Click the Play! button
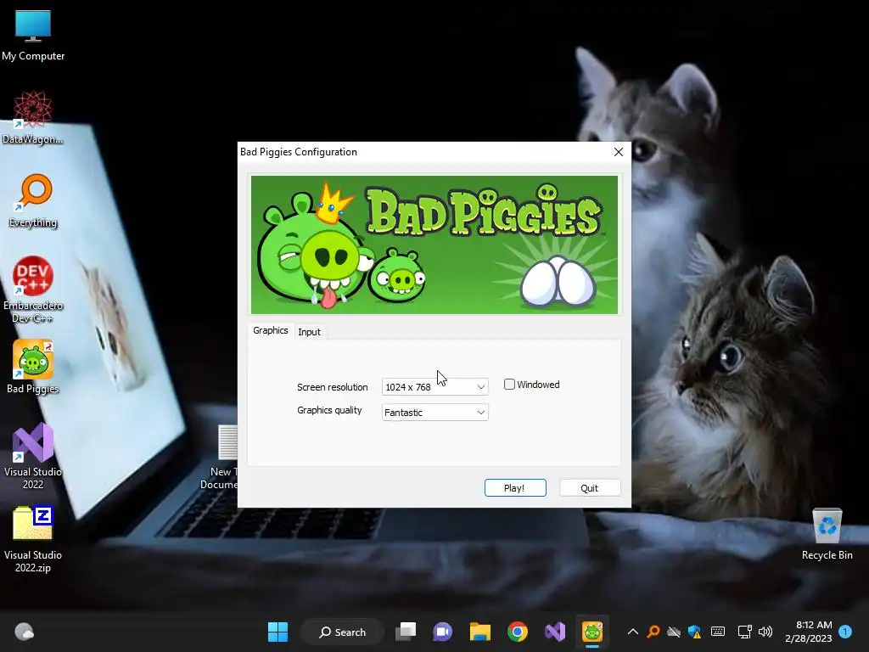This screenshot has height=652, width=869. (x=515, y=488)
